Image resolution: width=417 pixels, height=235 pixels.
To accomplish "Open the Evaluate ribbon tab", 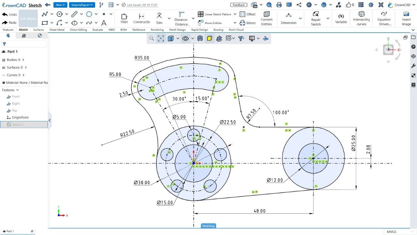I will [98, 30].
